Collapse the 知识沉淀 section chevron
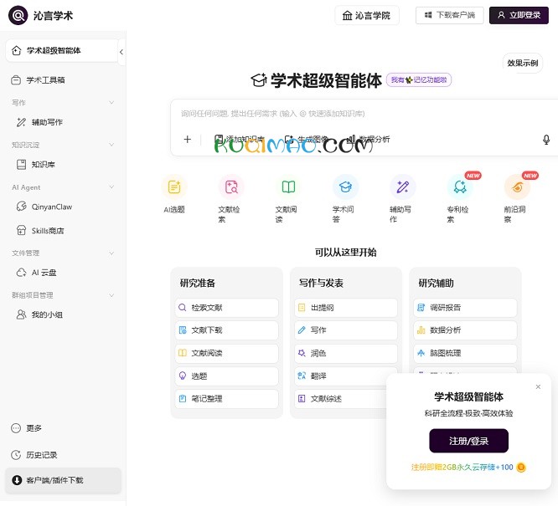The image size is (558, 506). (111, 145)
